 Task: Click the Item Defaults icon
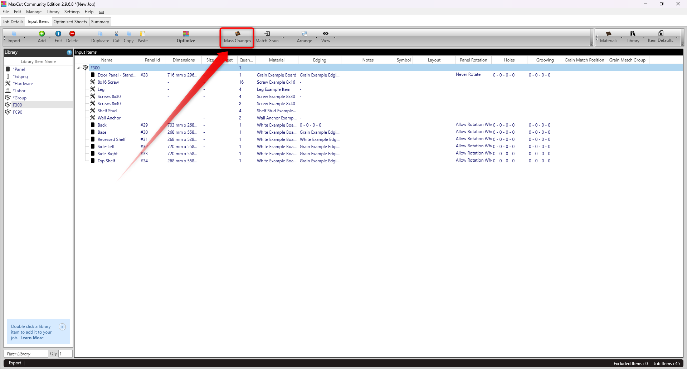661,33
